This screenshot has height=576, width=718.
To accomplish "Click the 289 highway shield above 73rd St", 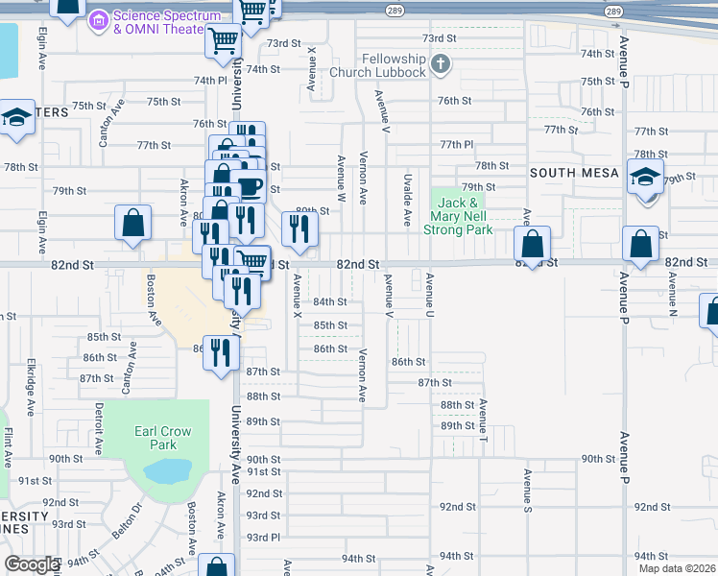I will 395,10.
